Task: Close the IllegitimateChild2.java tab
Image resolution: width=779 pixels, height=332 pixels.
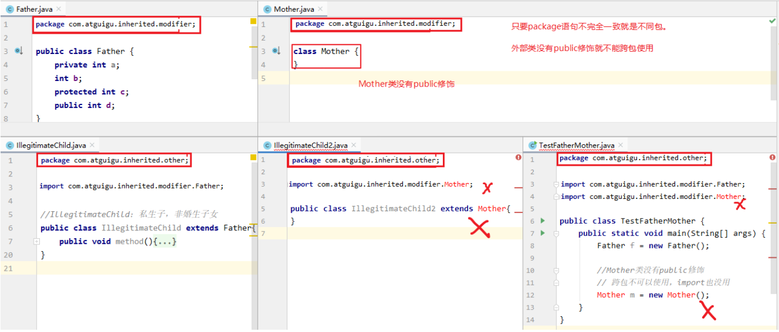Action: coord(355,145)
